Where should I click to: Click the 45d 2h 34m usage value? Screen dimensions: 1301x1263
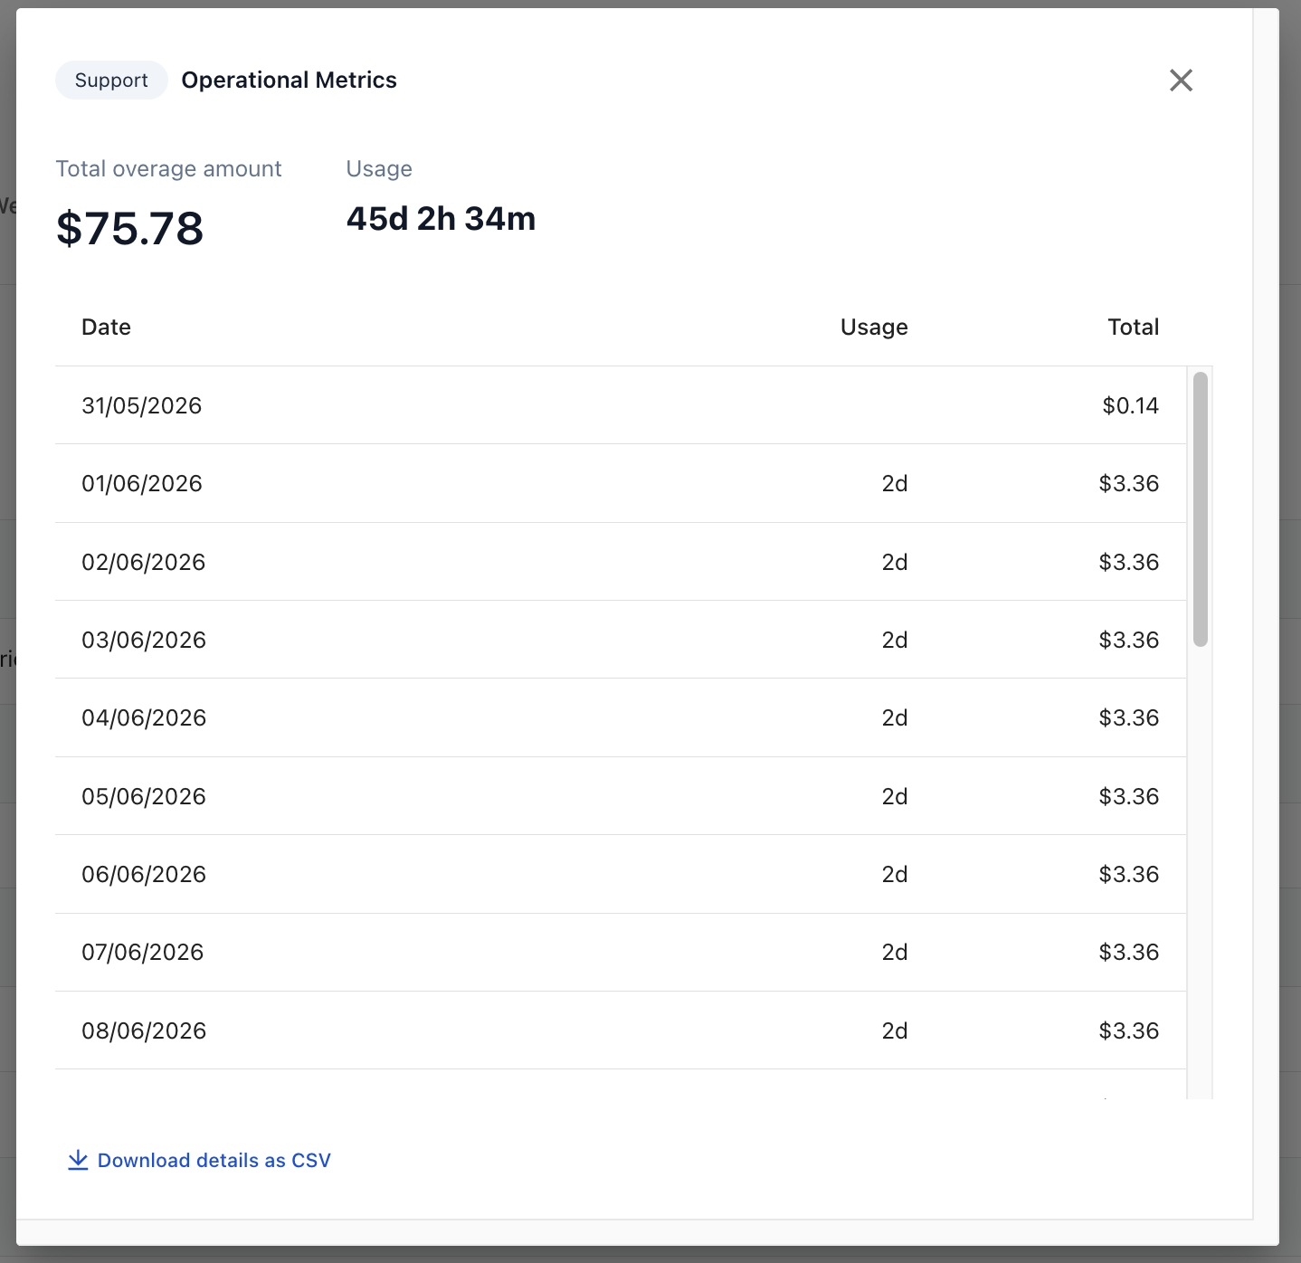click(442, 219)
